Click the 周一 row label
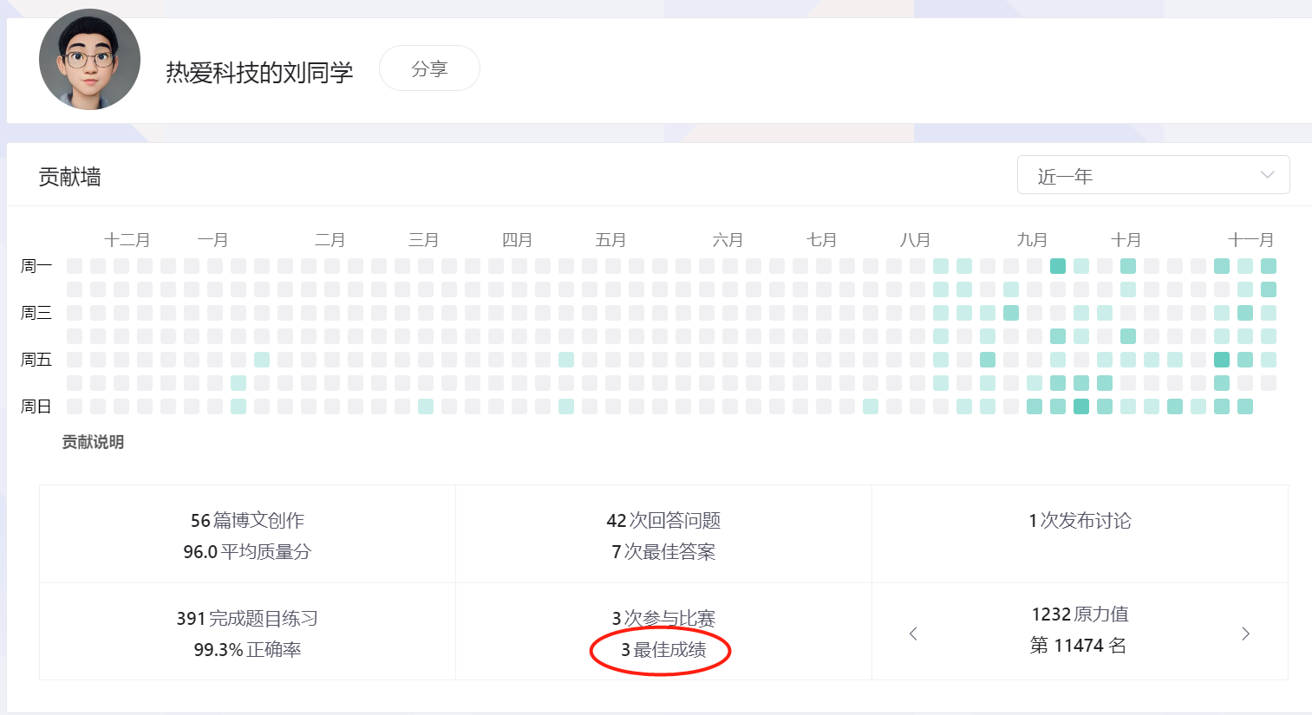The image size is (1312, 715). tap(36, 266)
